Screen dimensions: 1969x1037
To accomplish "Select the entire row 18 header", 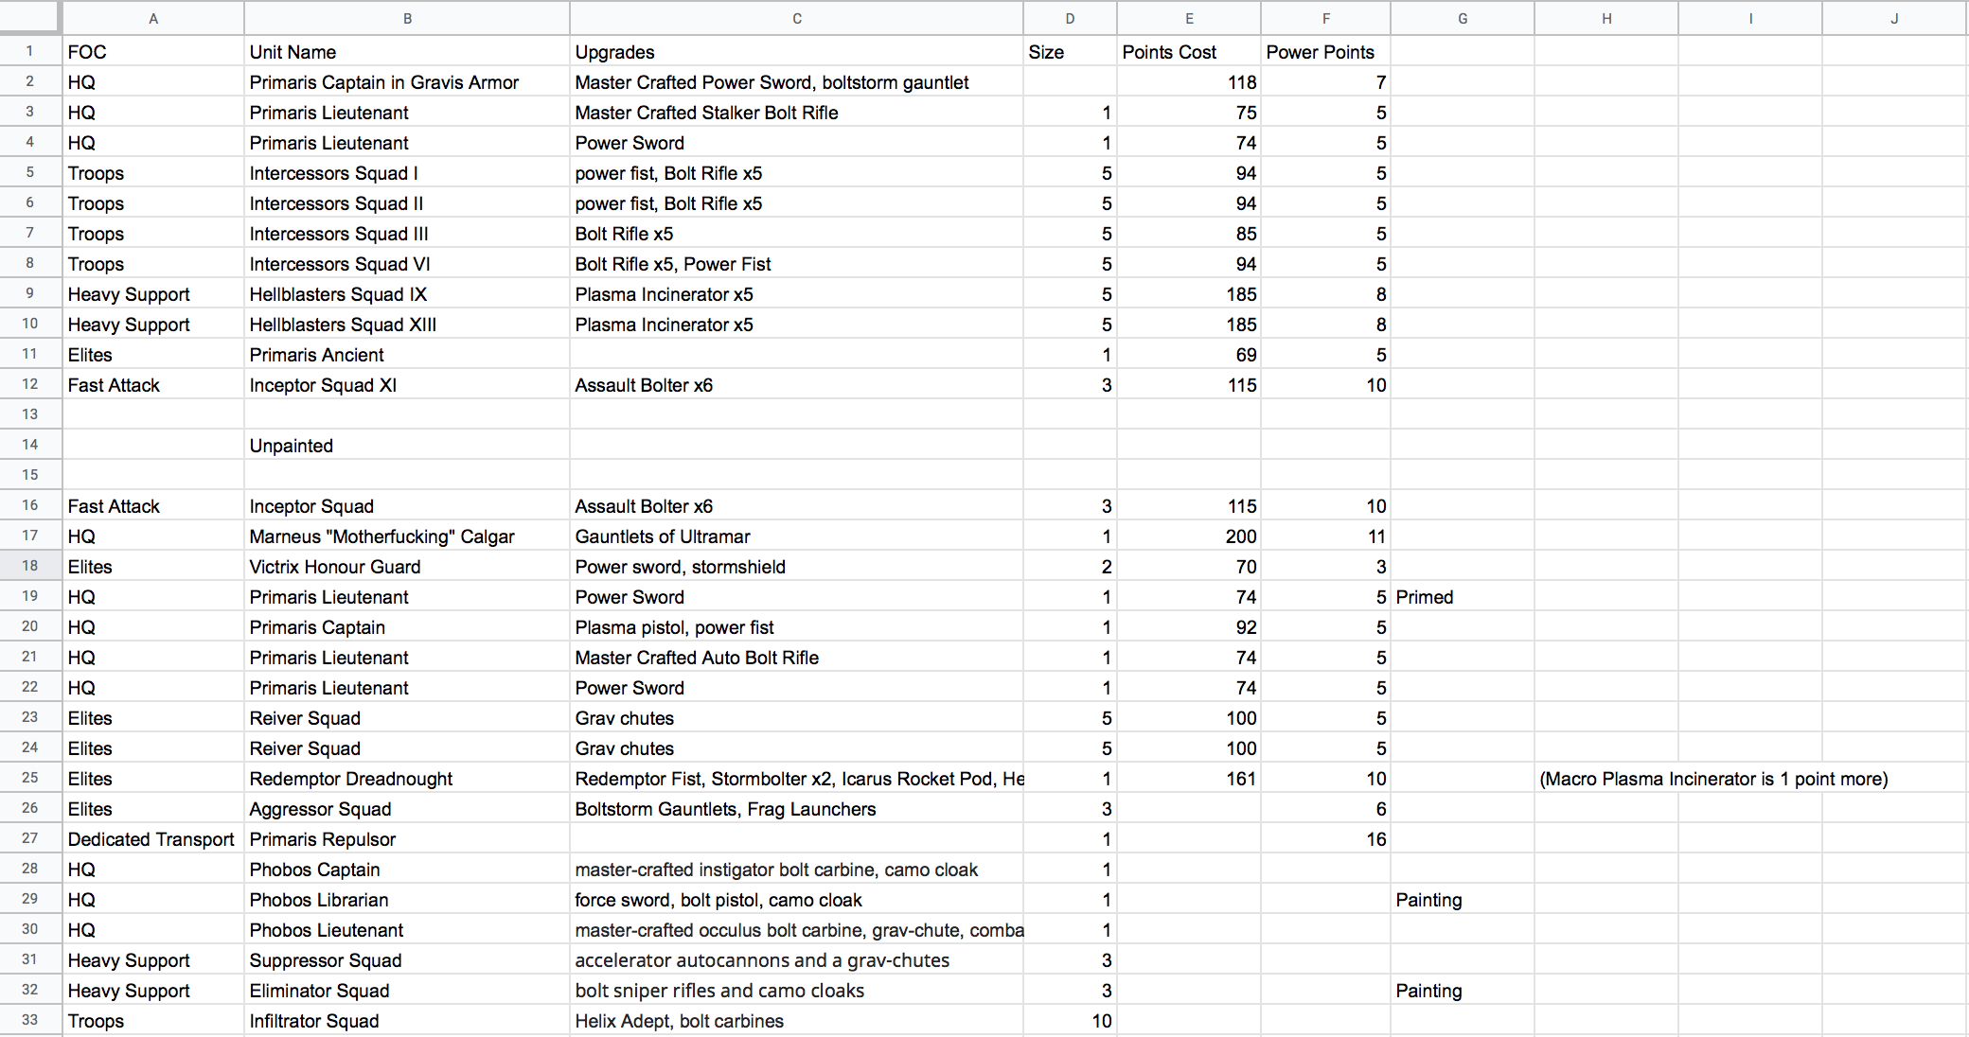I will [x=30, y=566].
